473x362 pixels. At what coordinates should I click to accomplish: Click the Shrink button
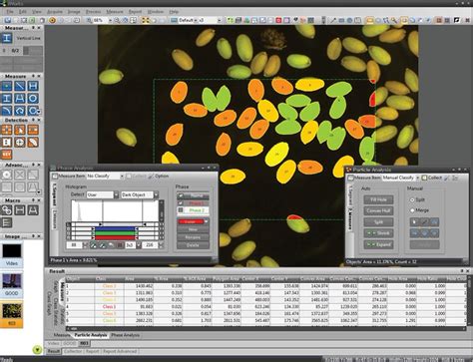coord(378,233)
